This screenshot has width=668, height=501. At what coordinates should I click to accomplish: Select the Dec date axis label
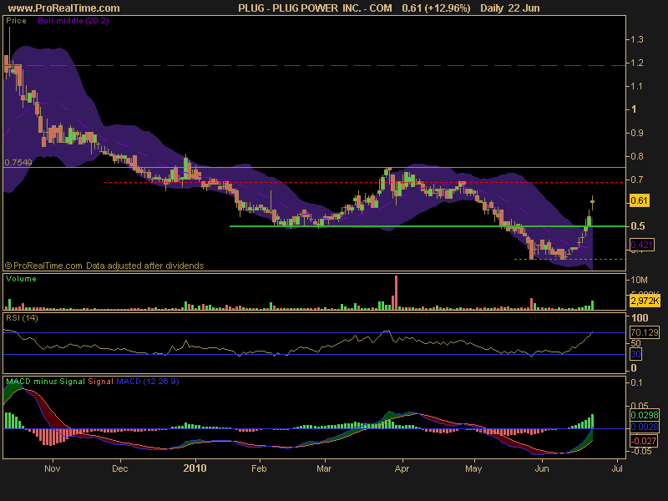[119, 468]
